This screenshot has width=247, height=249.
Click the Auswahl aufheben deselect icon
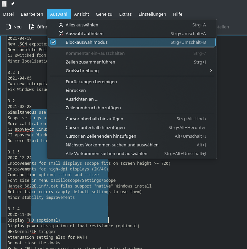61,33
